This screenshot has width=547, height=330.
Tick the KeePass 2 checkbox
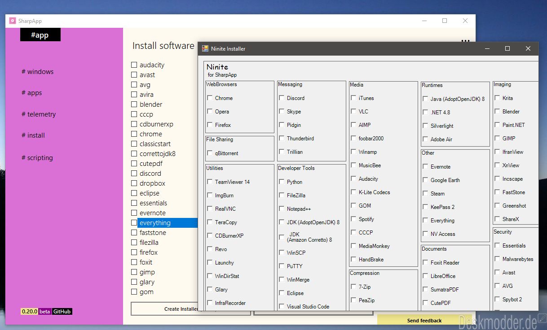(x=425, y=207)
